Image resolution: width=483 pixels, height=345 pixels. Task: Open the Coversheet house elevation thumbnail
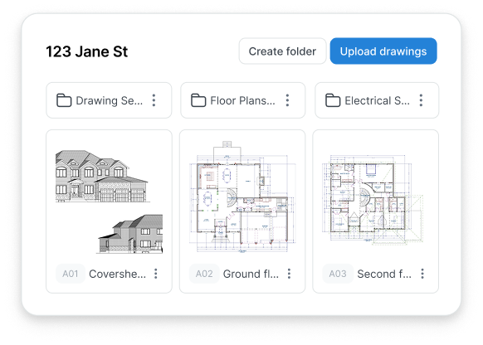pos(109,202)
